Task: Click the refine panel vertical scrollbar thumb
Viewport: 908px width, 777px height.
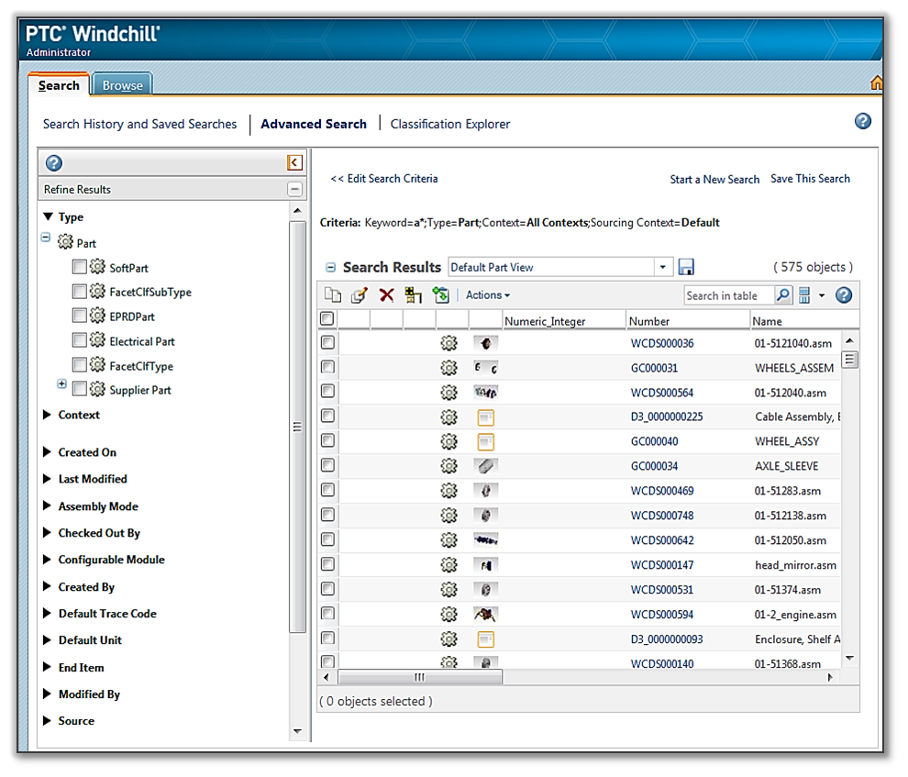Action: coord(297,427)
